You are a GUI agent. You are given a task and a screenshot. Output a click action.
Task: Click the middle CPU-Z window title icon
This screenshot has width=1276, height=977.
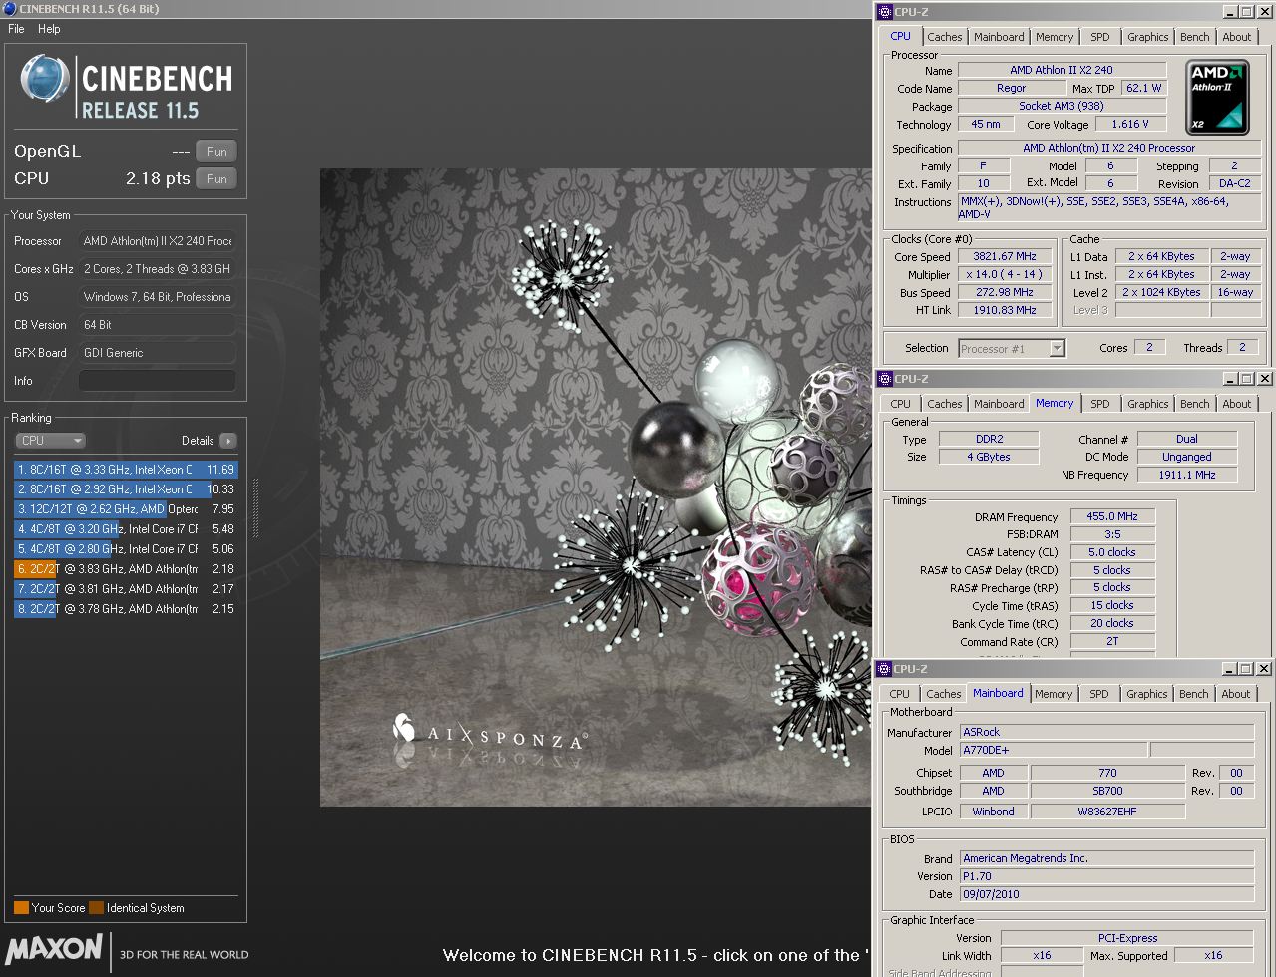885,379
